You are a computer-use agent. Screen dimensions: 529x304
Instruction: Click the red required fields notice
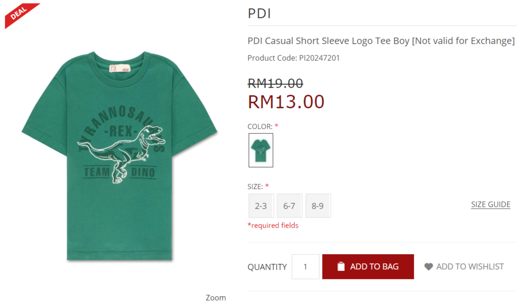click(x=273, y=225)
